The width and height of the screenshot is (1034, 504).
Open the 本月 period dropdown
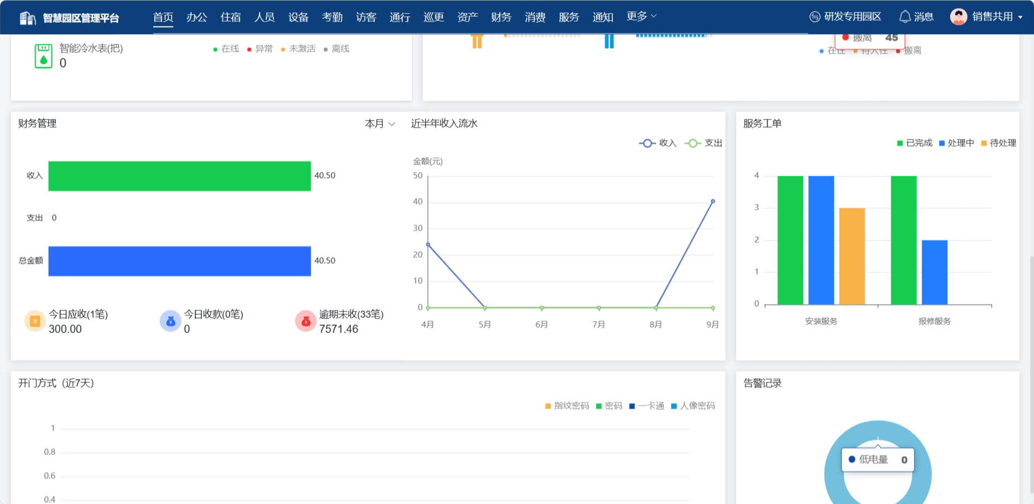[380, 124]
